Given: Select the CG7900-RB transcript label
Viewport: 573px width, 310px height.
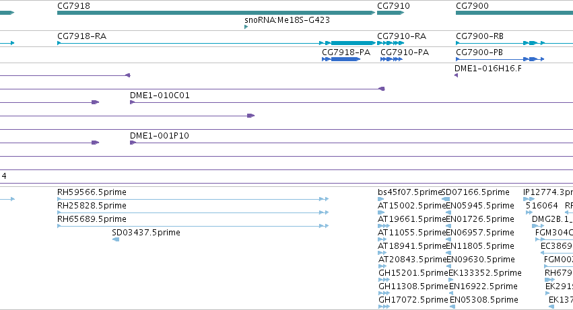Looking at the screenshot, I should pyautogui.click(x=479, y=36).
